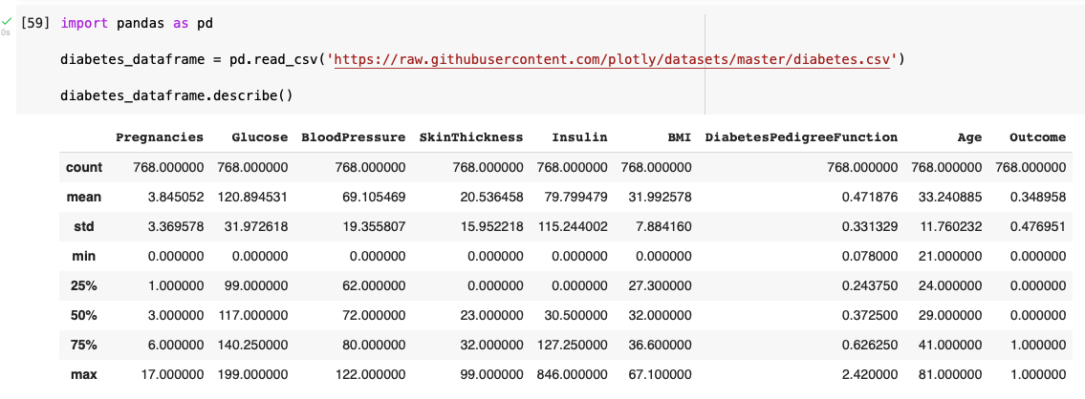Click the Insulin max value 846.000000
1085x399 pixels.
(573, 374)
